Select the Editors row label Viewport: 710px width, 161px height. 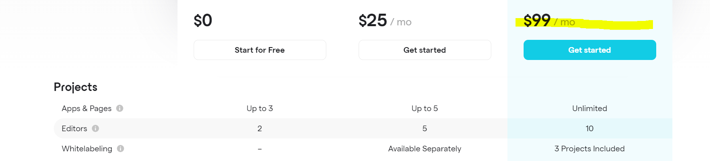pyautogui.click(x=74, y=128)
